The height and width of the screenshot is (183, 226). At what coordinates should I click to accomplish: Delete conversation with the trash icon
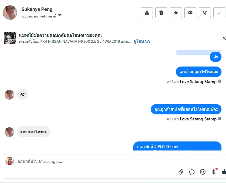(161, 13)
